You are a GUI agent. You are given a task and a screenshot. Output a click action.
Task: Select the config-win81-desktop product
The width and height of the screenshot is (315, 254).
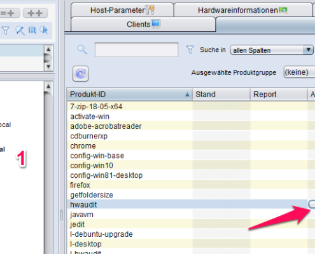[x=191, y=175]
